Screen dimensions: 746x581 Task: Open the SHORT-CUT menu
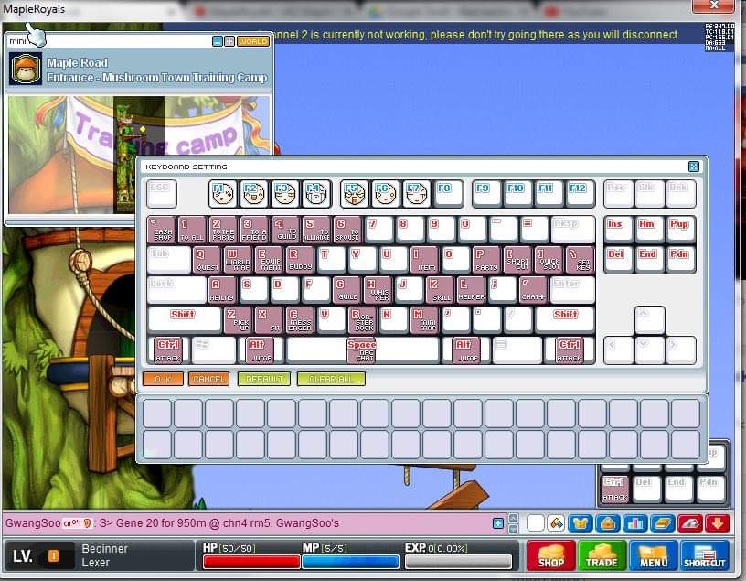point(705,555)
